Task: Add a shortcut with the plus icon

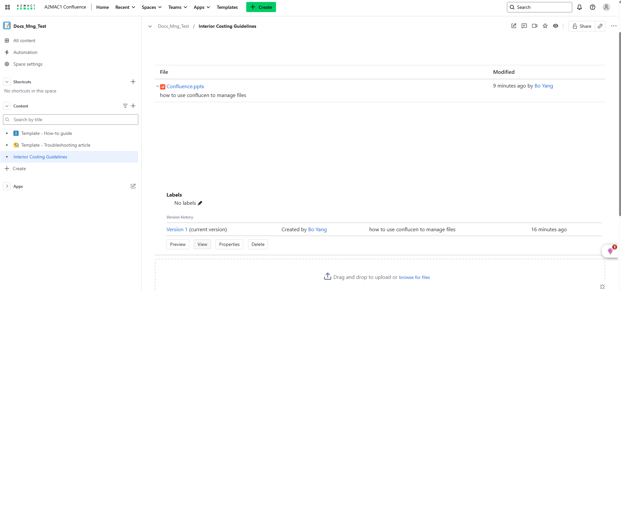Action: pyautogui.click(x=133, y=82)
